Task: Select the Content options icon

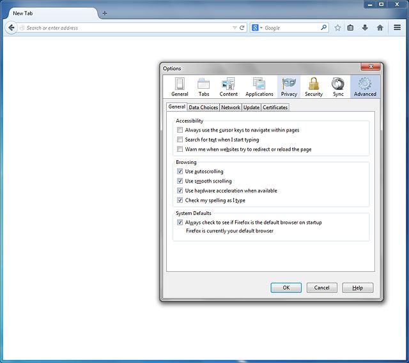Action: [x=228, y=87]
